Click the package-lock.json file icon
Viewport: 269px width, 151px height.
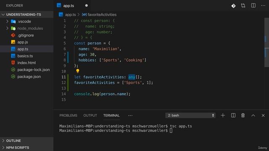pyautogui.click(x=13, y=70)
